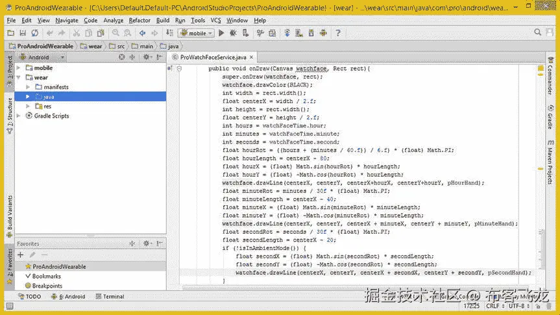Toggle the 1: Project side tool window
The width and height of the screenshot is (560, 315).
point(10,71)
